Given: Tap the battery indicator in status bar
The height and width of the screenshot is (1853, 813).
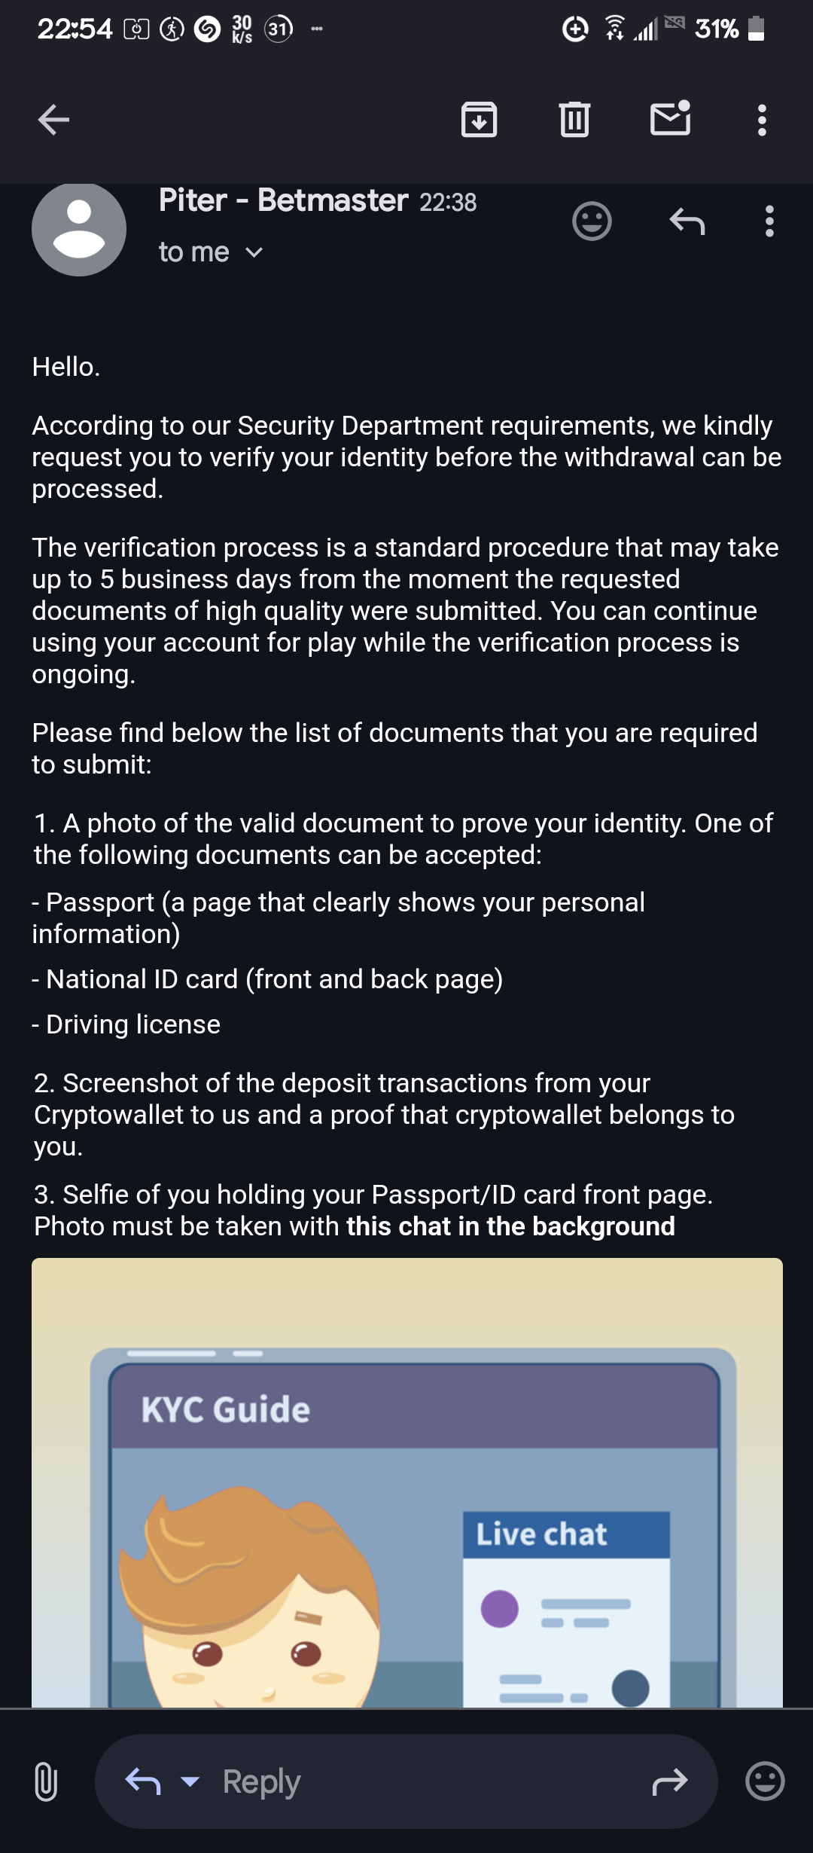Looking at the screenshot, I should [x=757, y=29].
